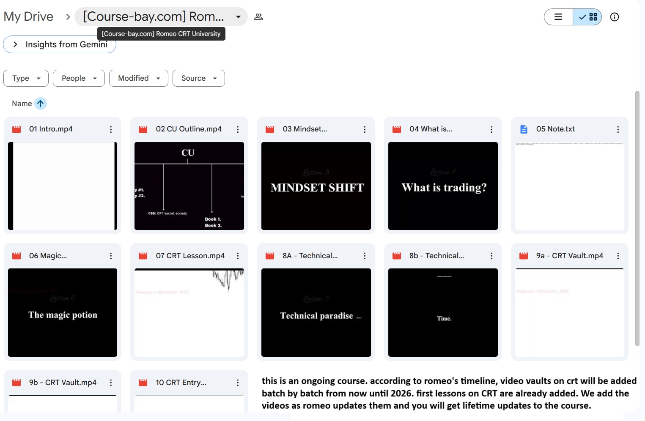Click the Name sort column label
Screen dimensions: 645x421
coord(22,104)
